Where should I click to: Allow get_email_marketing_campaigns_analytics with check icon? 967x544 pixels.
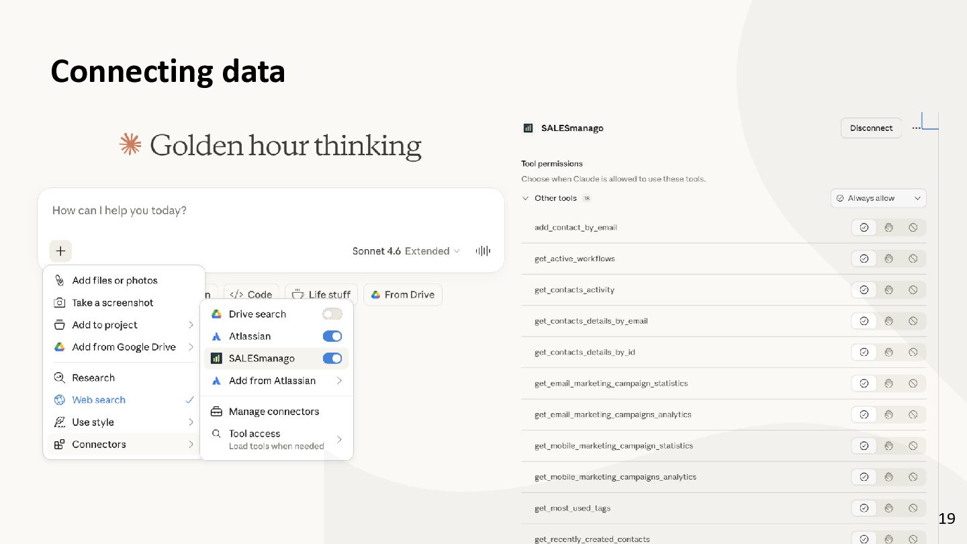[864, 415]
